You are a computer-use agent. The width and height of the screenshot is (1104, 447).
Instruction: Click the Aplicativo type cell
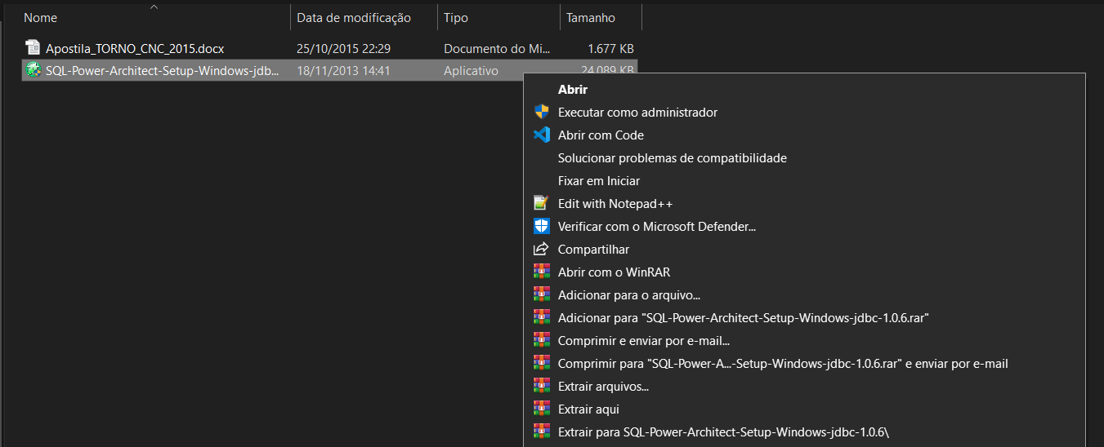(471, 71)
